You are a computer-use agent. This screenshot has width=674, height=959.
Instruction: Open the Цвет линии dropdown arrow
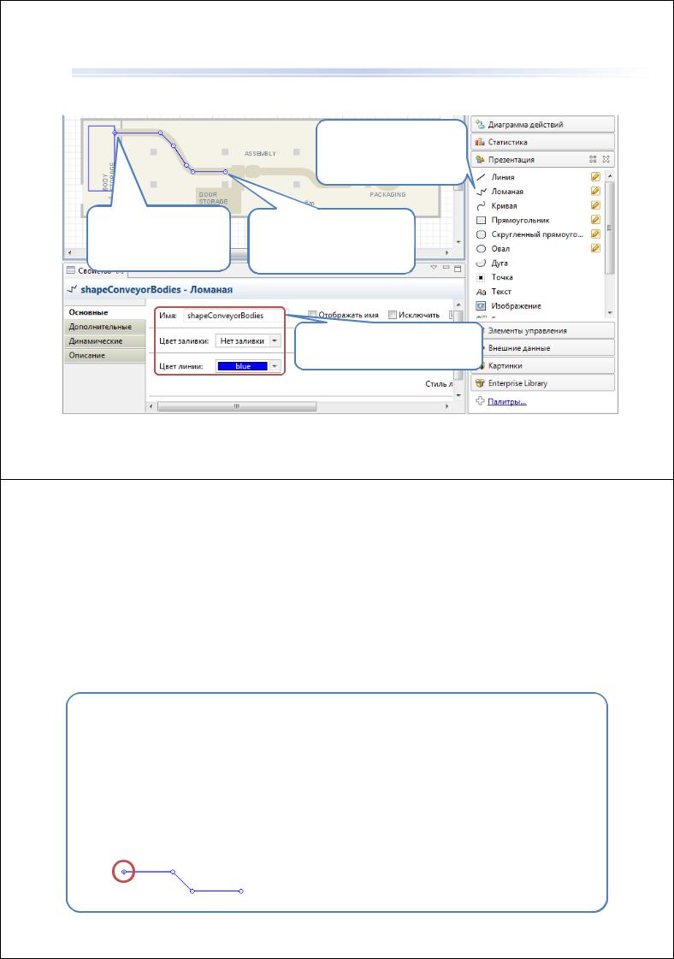pos(275,366)
